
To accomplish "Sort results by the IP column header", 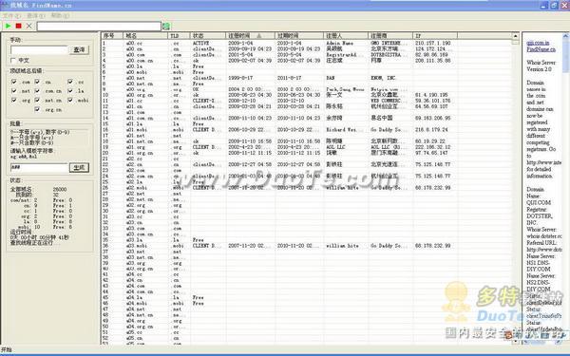I will (x=435, y=36).
